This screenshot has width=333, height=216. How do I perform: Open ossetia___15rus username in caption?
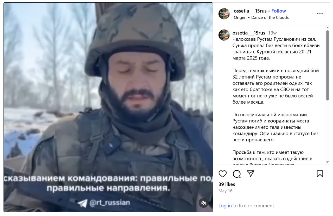pyautogui.click(x=249, y=33)
